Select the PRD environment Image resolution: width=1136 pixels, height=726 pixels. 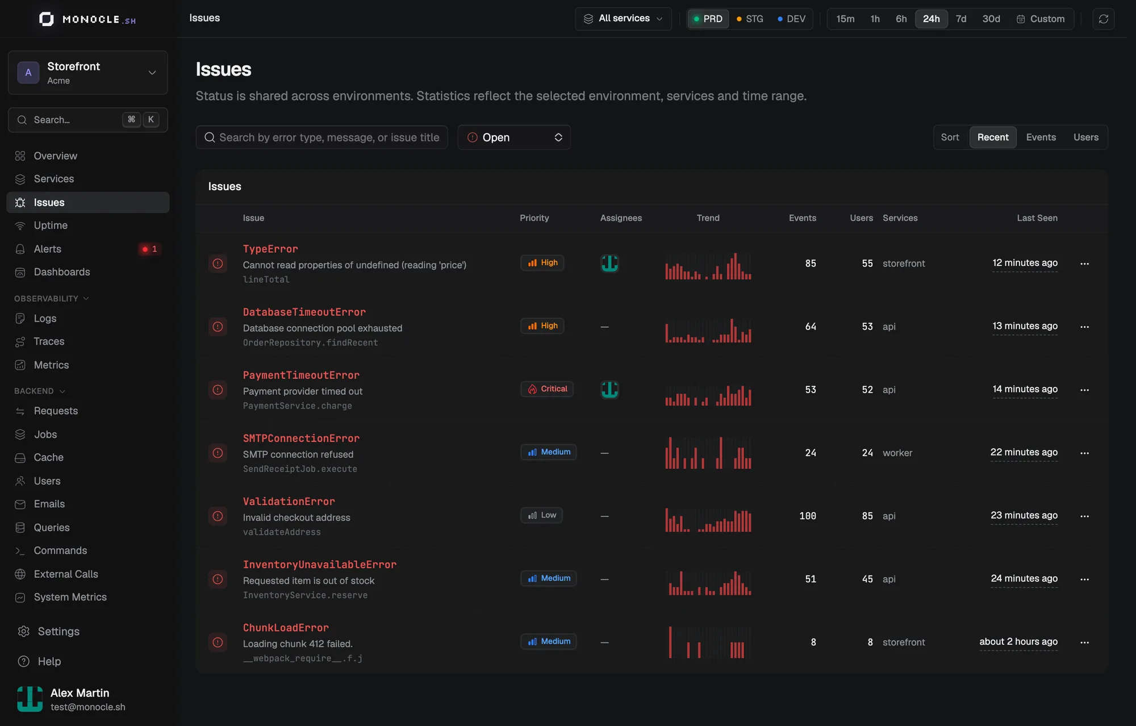click(708, 19)
